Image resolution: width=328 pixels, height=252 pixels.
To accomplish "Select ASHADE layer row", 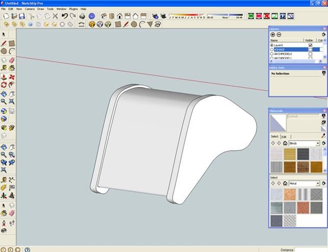I will [286, 49].
